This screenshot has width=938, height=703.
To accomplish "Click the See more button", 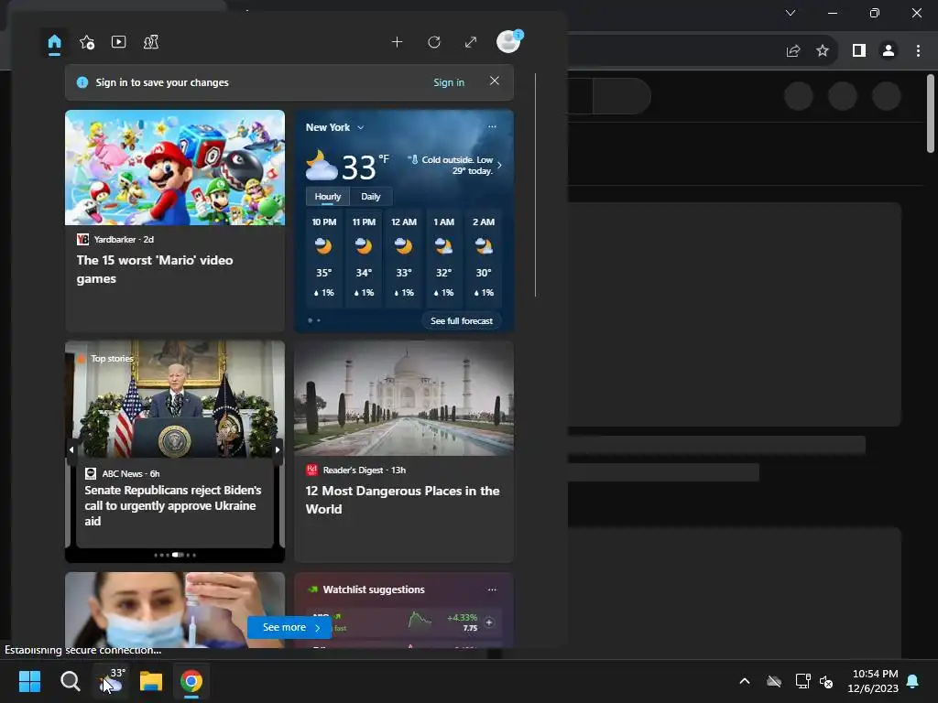I will (x=289, y=627).
